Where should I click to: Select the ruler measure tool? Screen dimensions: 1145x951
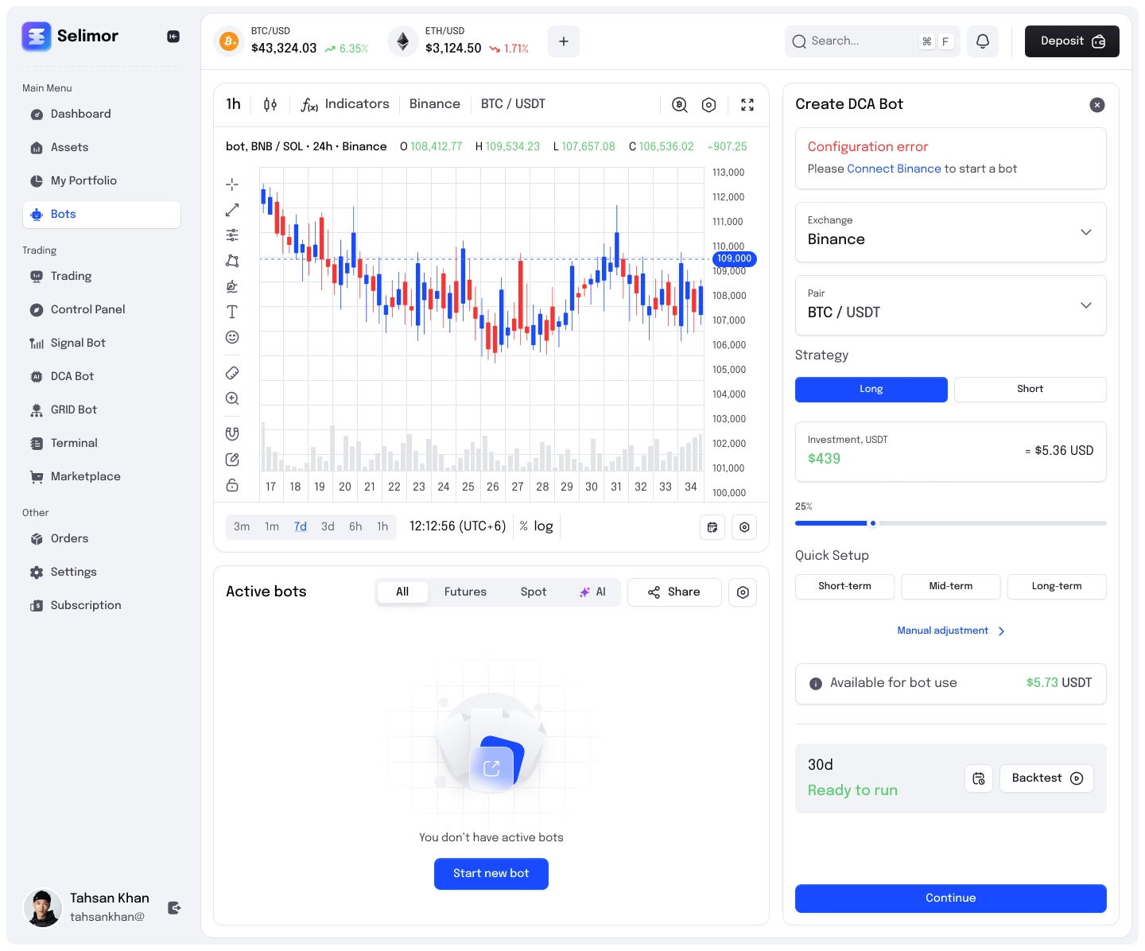[232, 373]
